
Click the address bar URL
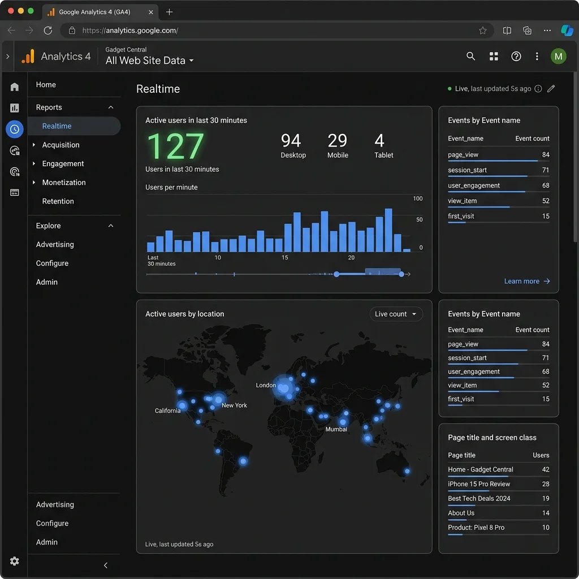click(x=131, y=31)
